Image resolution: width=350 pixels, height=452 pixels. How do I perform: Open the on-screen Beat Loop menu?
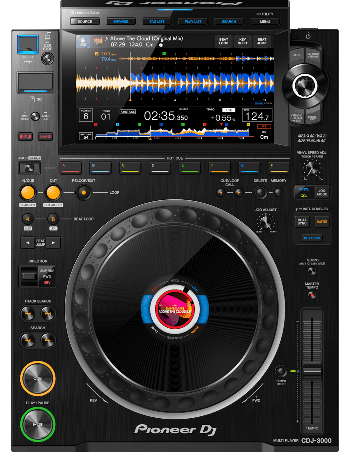(223, 42)
